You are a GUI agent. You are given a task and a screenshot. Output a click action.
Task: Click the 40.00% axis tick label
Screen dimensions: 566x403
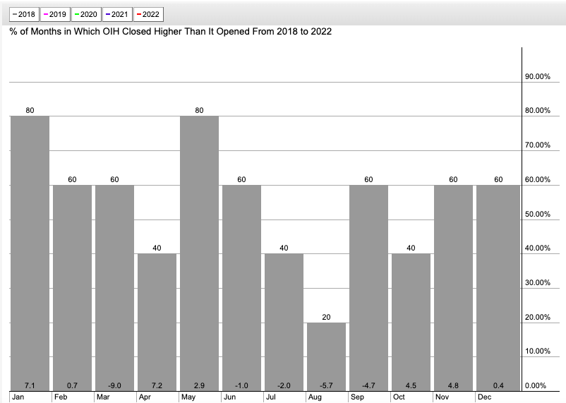(x=538, y=248)
